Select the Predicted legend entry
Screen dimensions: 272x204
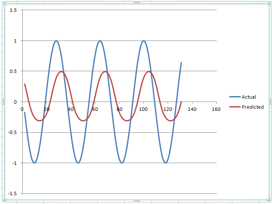click(x=246, y=107)
